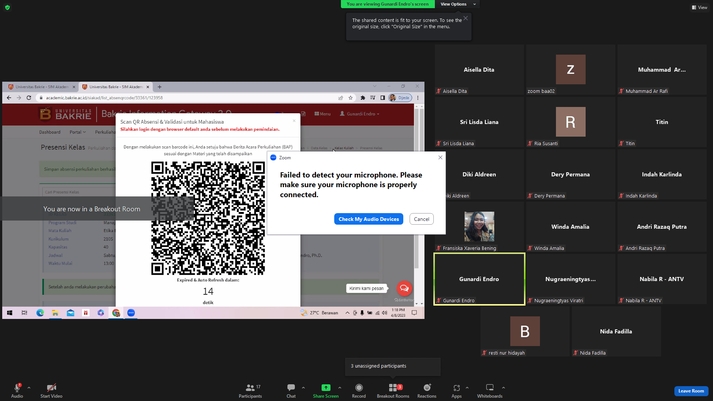This screenshot has height=401, width=713.
Task: Switch to first Universitas Bakrie browser tab
Action: [42, 87]
